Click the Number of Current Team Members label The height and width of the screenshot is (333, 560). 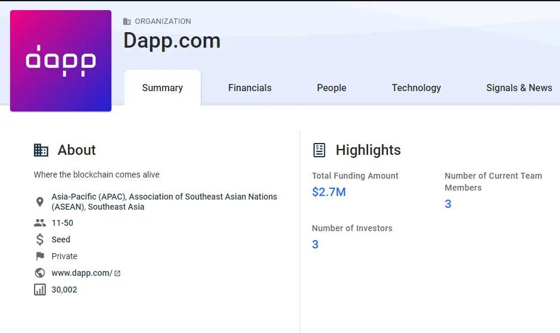coord(493,182)
